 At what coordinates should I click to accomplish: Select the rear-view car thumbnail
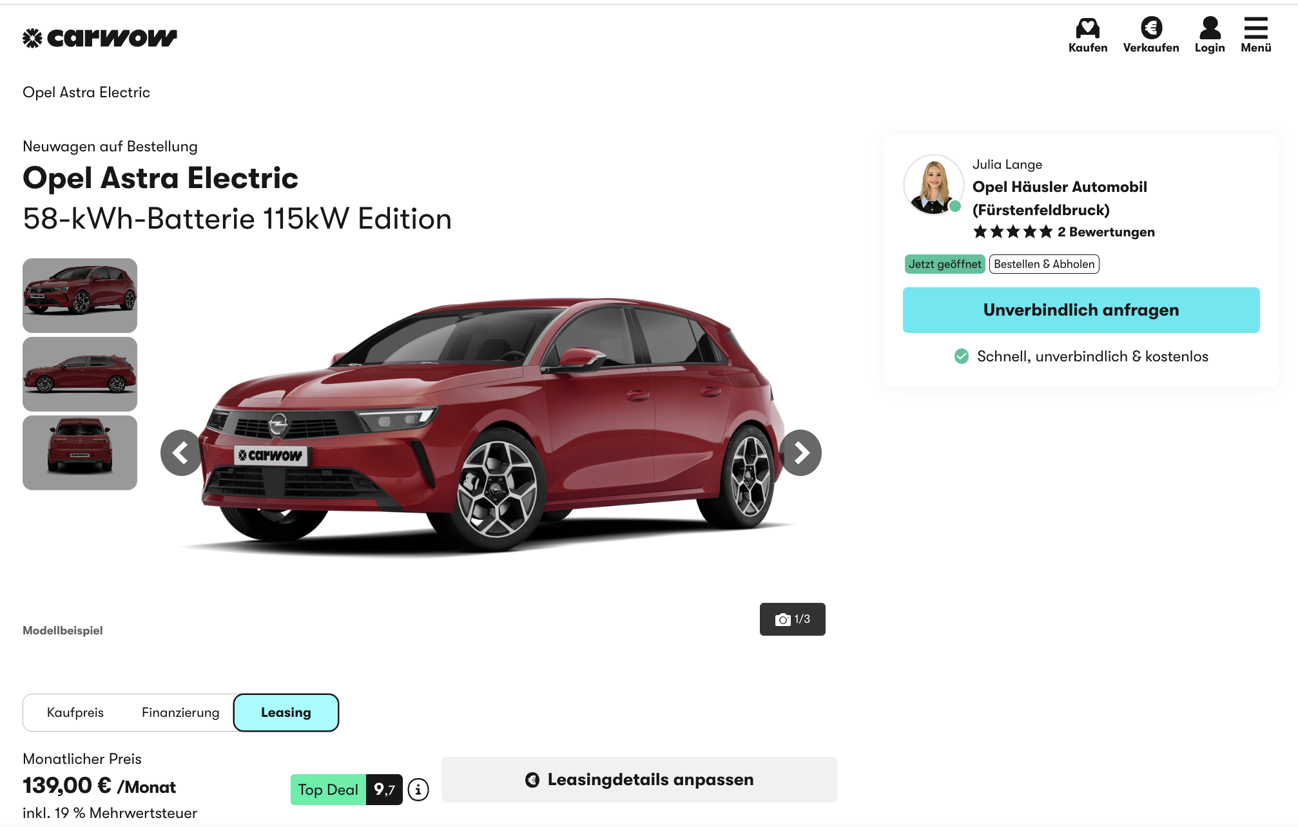pyautogui.click(x=80, y=453)
